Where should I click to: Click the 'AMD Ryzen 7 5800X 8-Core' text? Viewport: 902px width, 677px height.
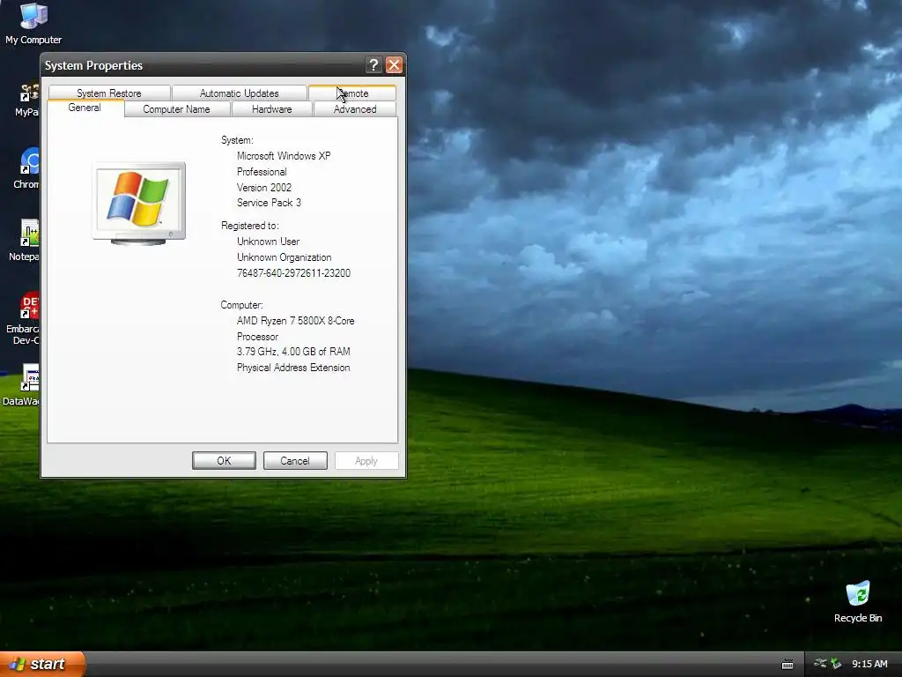296,321
